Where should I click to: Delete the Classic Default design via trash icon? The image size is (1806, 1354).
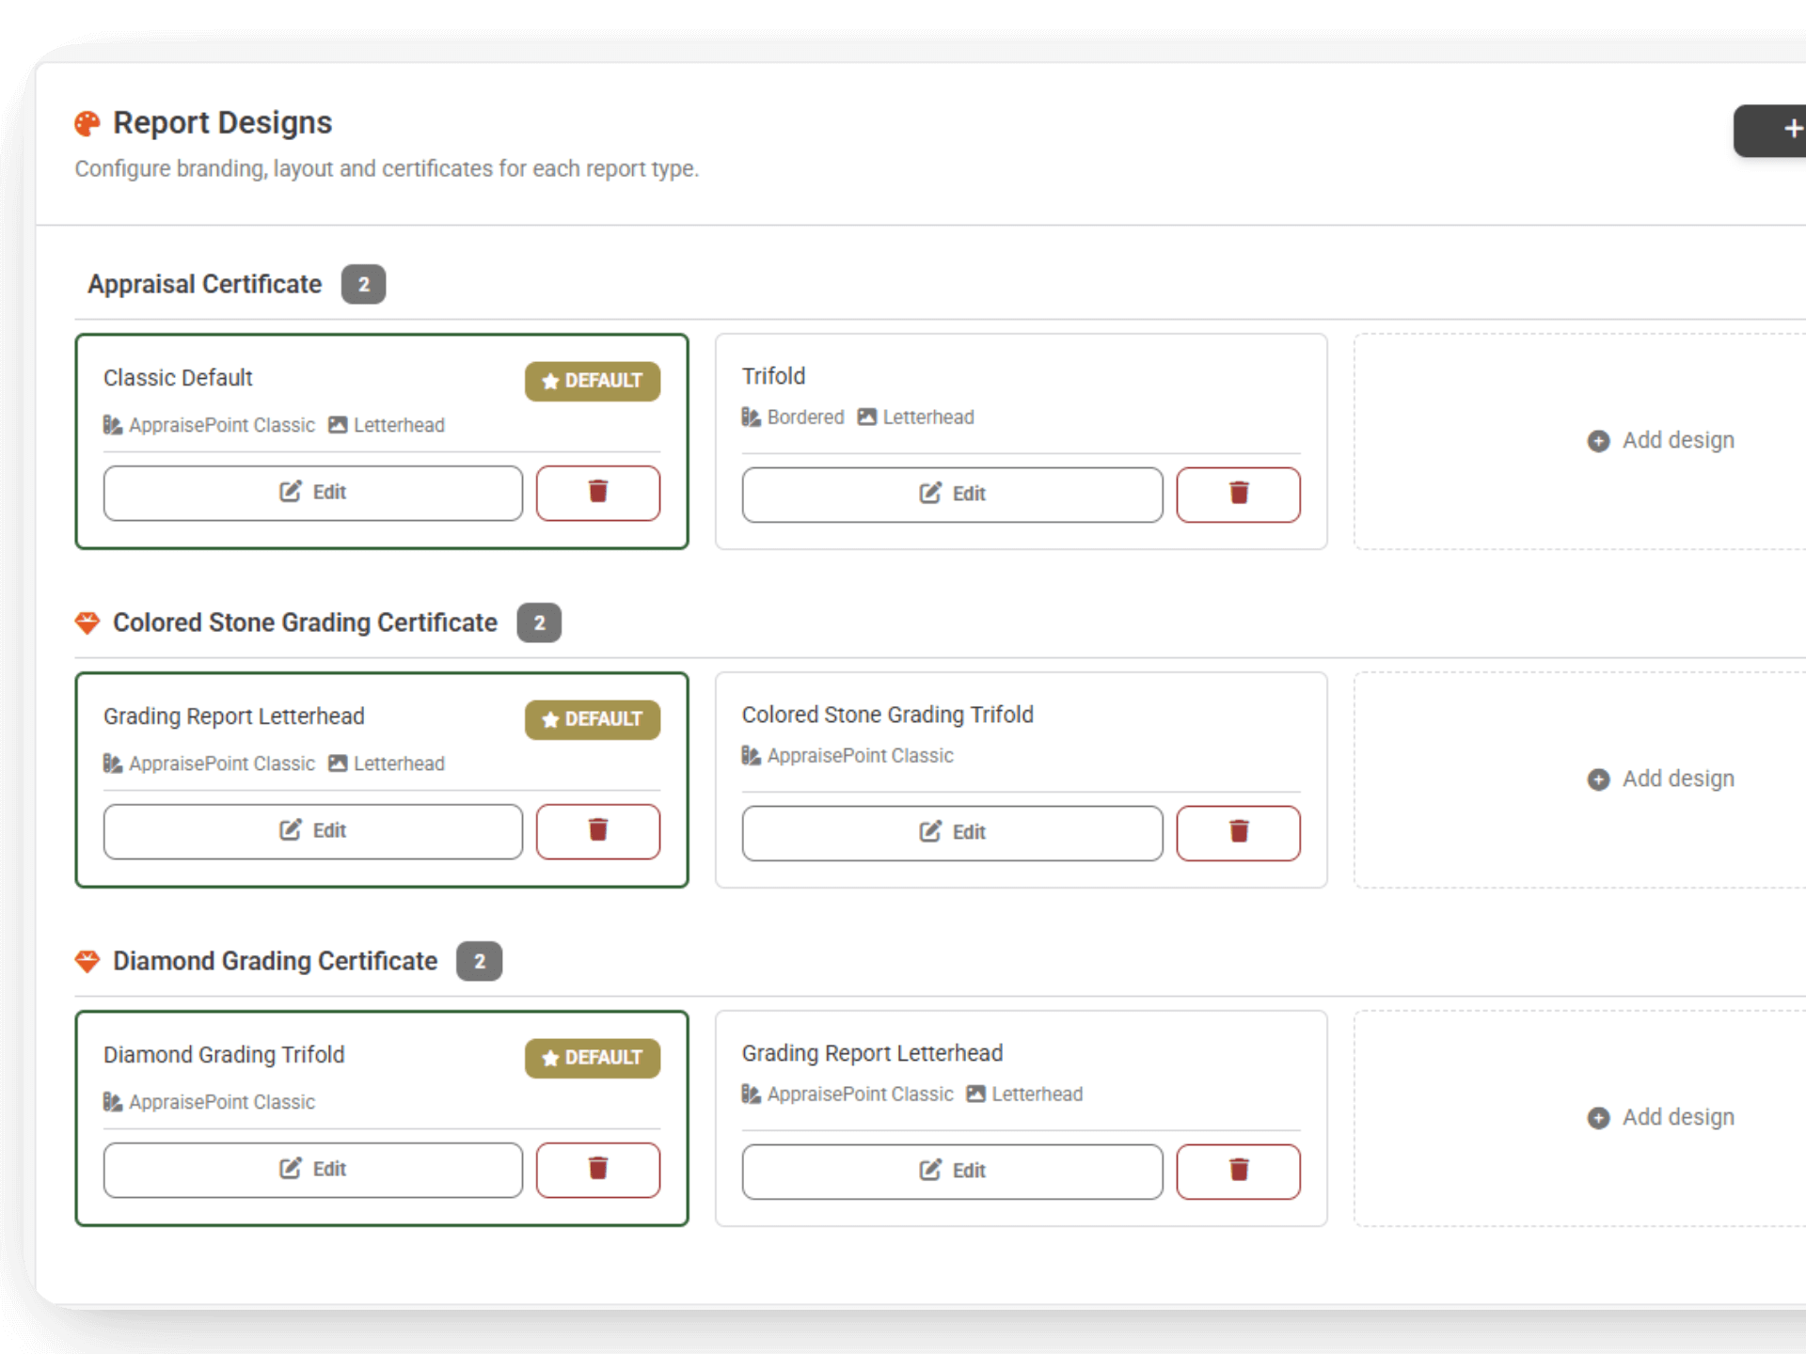pos(597,492)
